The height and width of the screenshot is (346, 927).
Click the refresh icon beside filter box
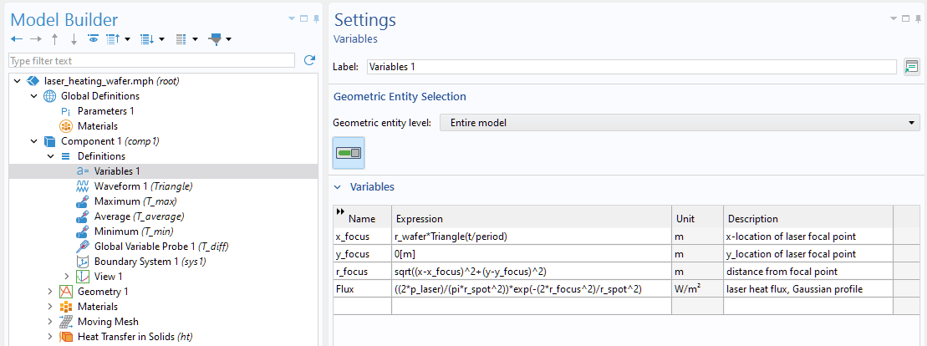(309, 60)
